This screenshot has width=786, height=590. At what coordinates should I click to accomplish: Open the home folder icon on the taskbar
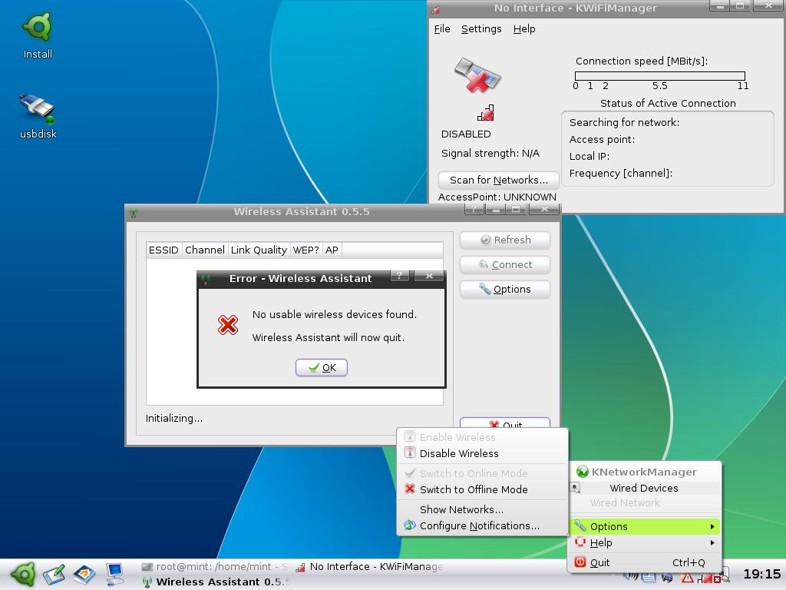(x=84, y=575)
